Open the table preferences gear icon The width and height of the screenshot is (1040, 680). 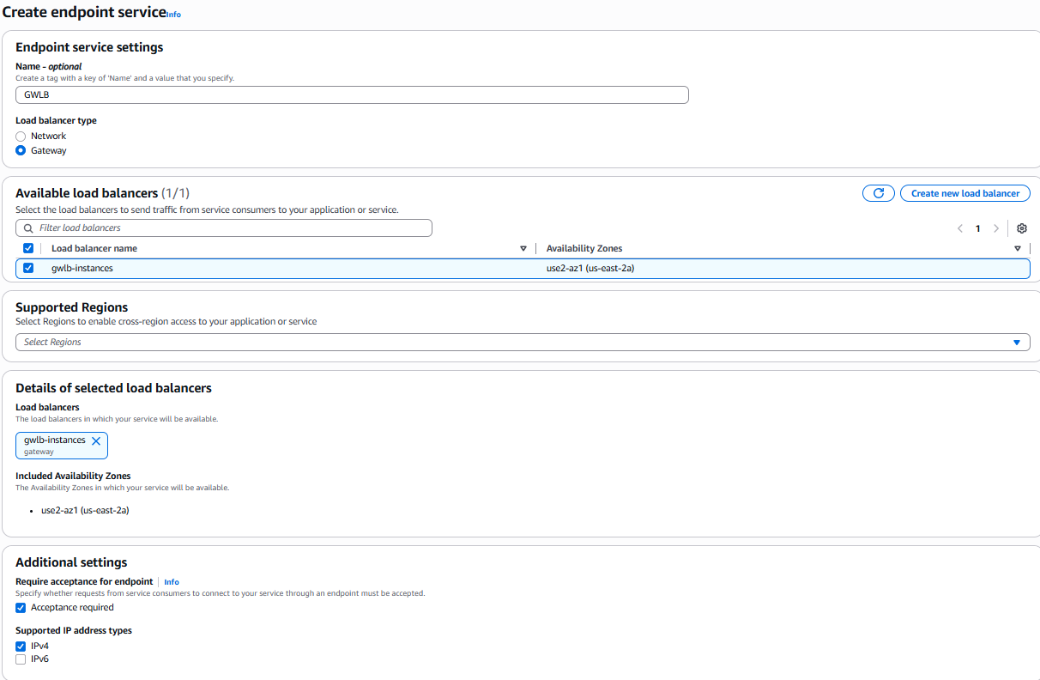tap(1021, 228)
